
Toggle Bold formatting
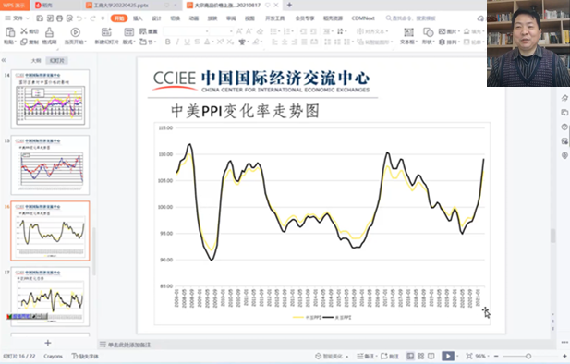167,42
